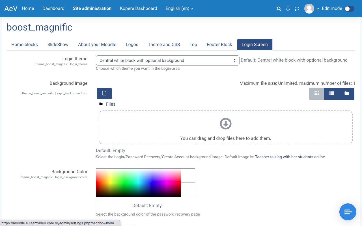Screen dimensions: 362x226
Task: Open 'Teacher talking with her students online' link
Action: 290,157
